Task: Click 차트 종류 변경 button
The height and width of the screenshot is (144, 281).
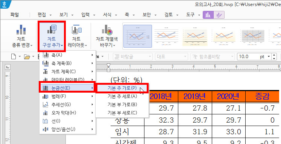Action: (x=22, y=36)
